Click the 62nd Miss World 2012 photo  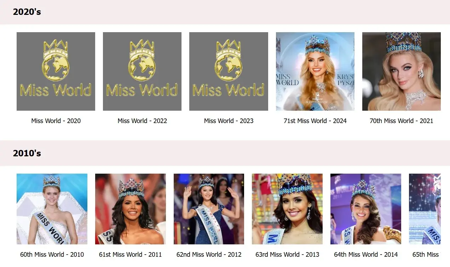(x=209, y=209)
